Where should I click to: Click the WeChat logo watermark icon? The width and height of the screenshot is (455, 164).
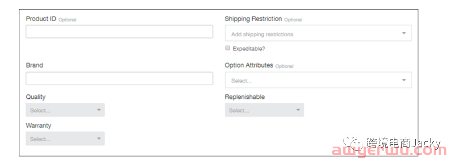(x=353, y=143)
